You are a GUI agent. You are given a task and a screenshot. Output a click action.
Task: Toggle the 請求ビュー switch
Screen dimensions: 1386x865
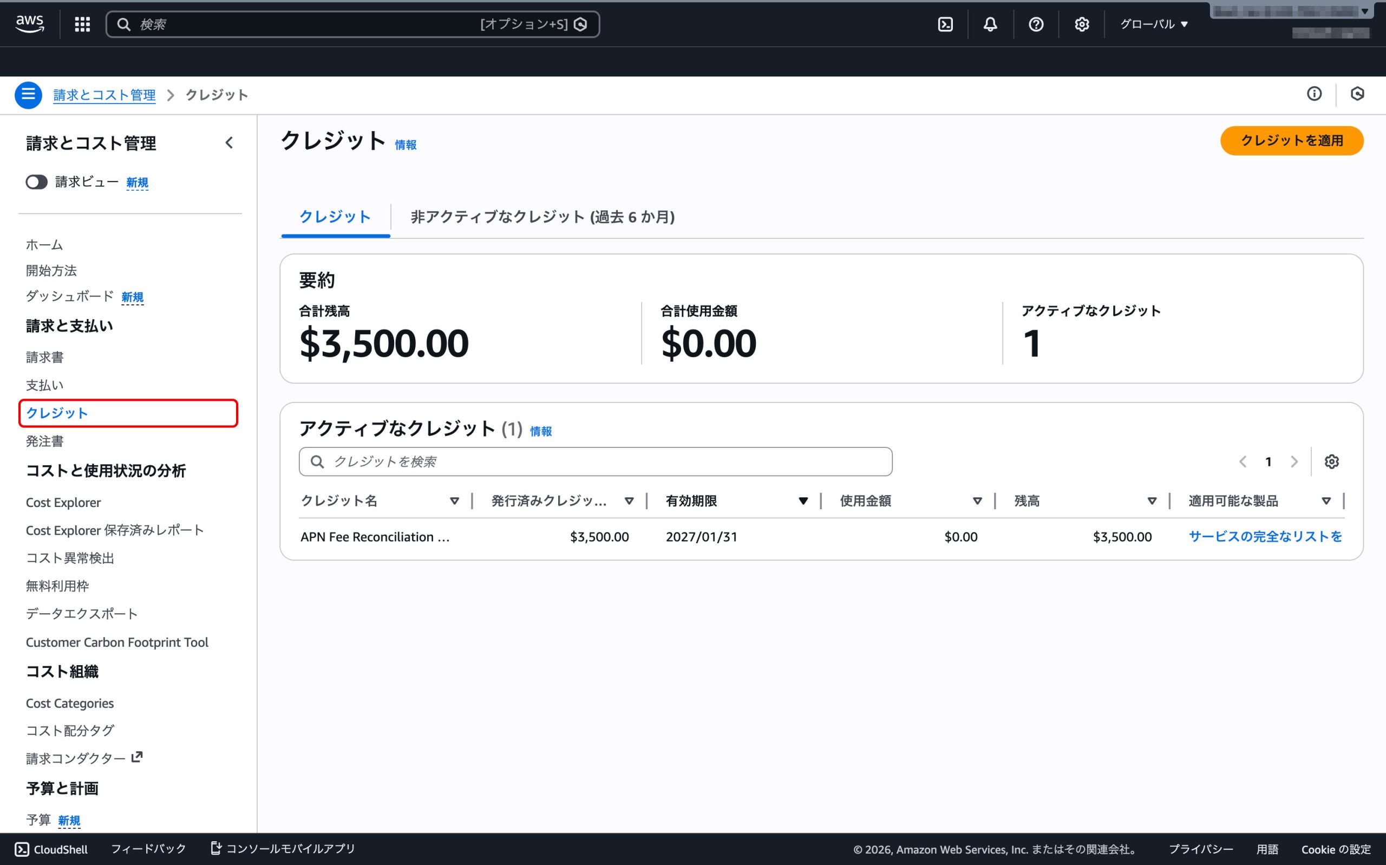point(37,183)
